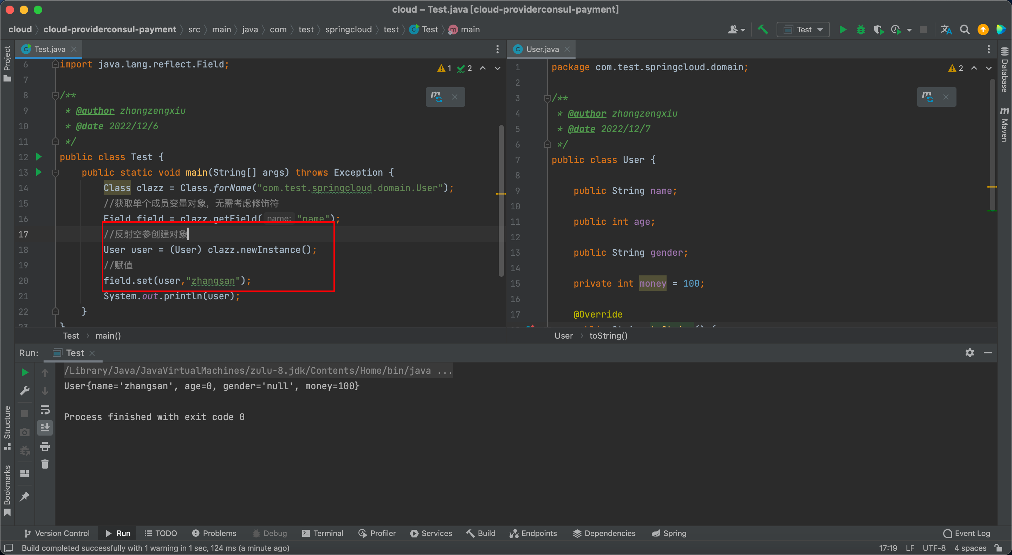Hide the Run tool window

(988, 353)
